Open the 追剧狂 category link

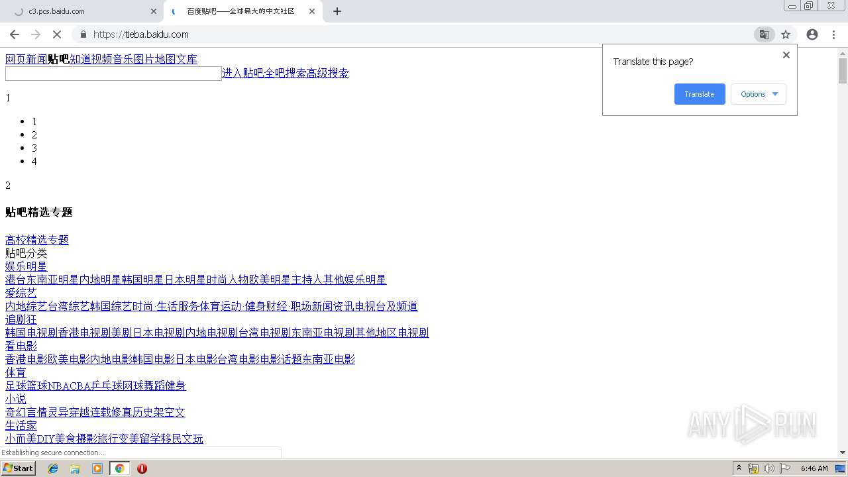21,319
